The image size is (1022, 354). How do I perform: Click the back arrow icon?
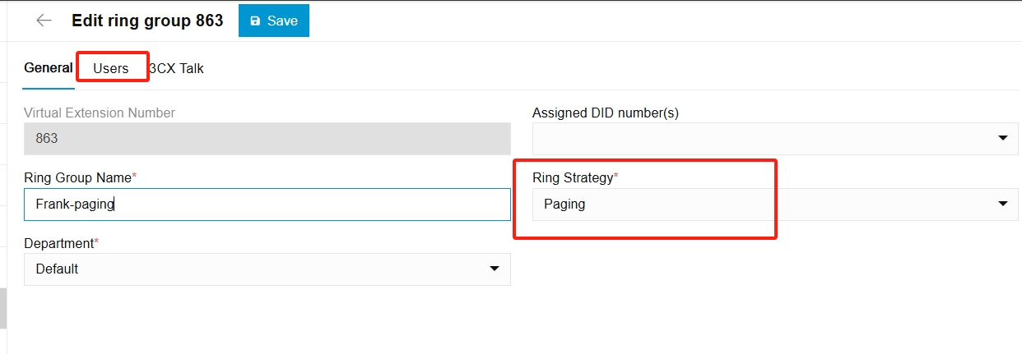tap(44, 21)
